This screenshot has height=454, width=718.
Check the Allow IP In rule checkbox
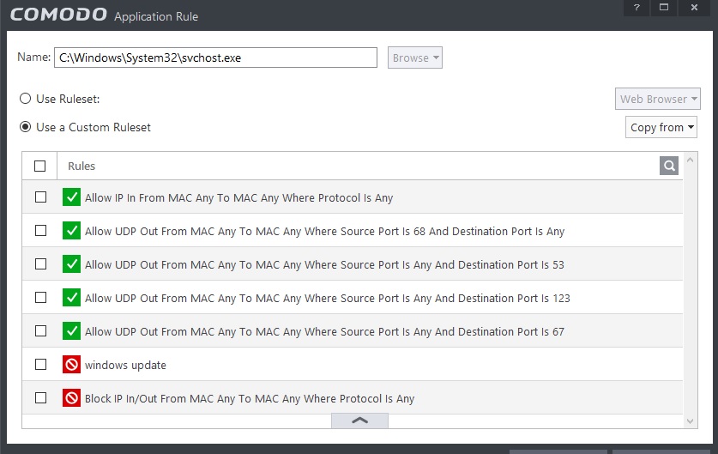pos(41,197)
